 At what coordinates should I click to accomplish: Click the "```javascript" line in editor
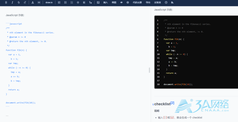[x=14, y=24]
